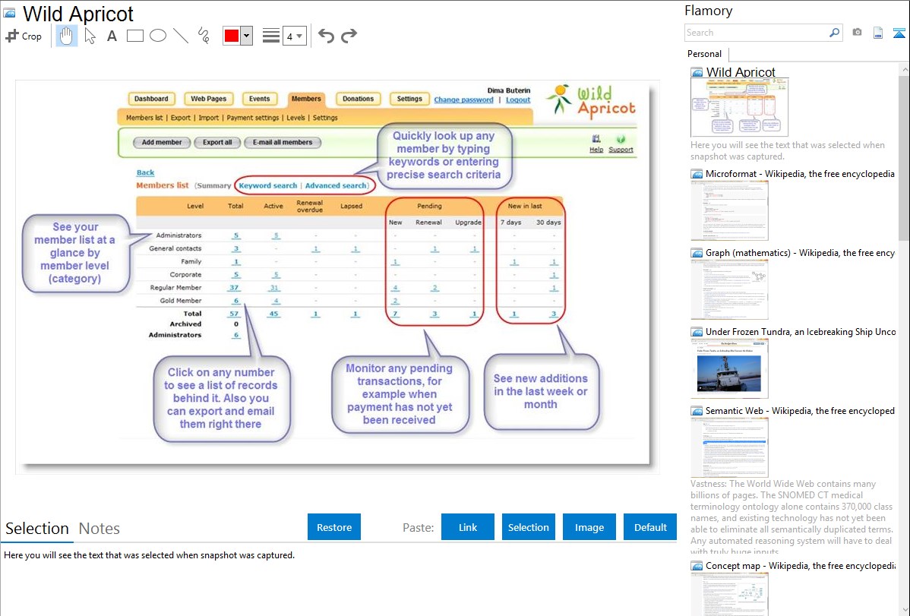Pick the rectangle shape tool
Screen dimensions: 910x616
[134, 36]
